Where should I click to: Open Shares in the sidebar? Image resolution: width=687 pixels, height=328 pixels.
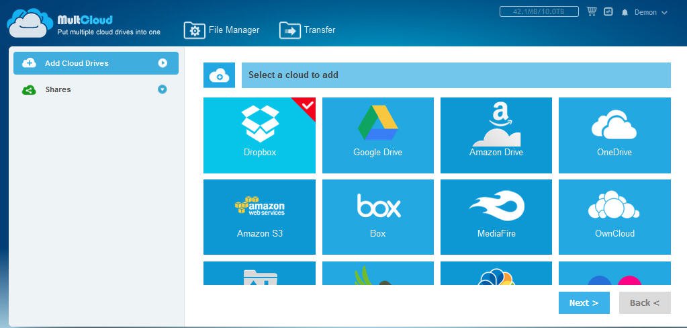[x=96, y=89]
